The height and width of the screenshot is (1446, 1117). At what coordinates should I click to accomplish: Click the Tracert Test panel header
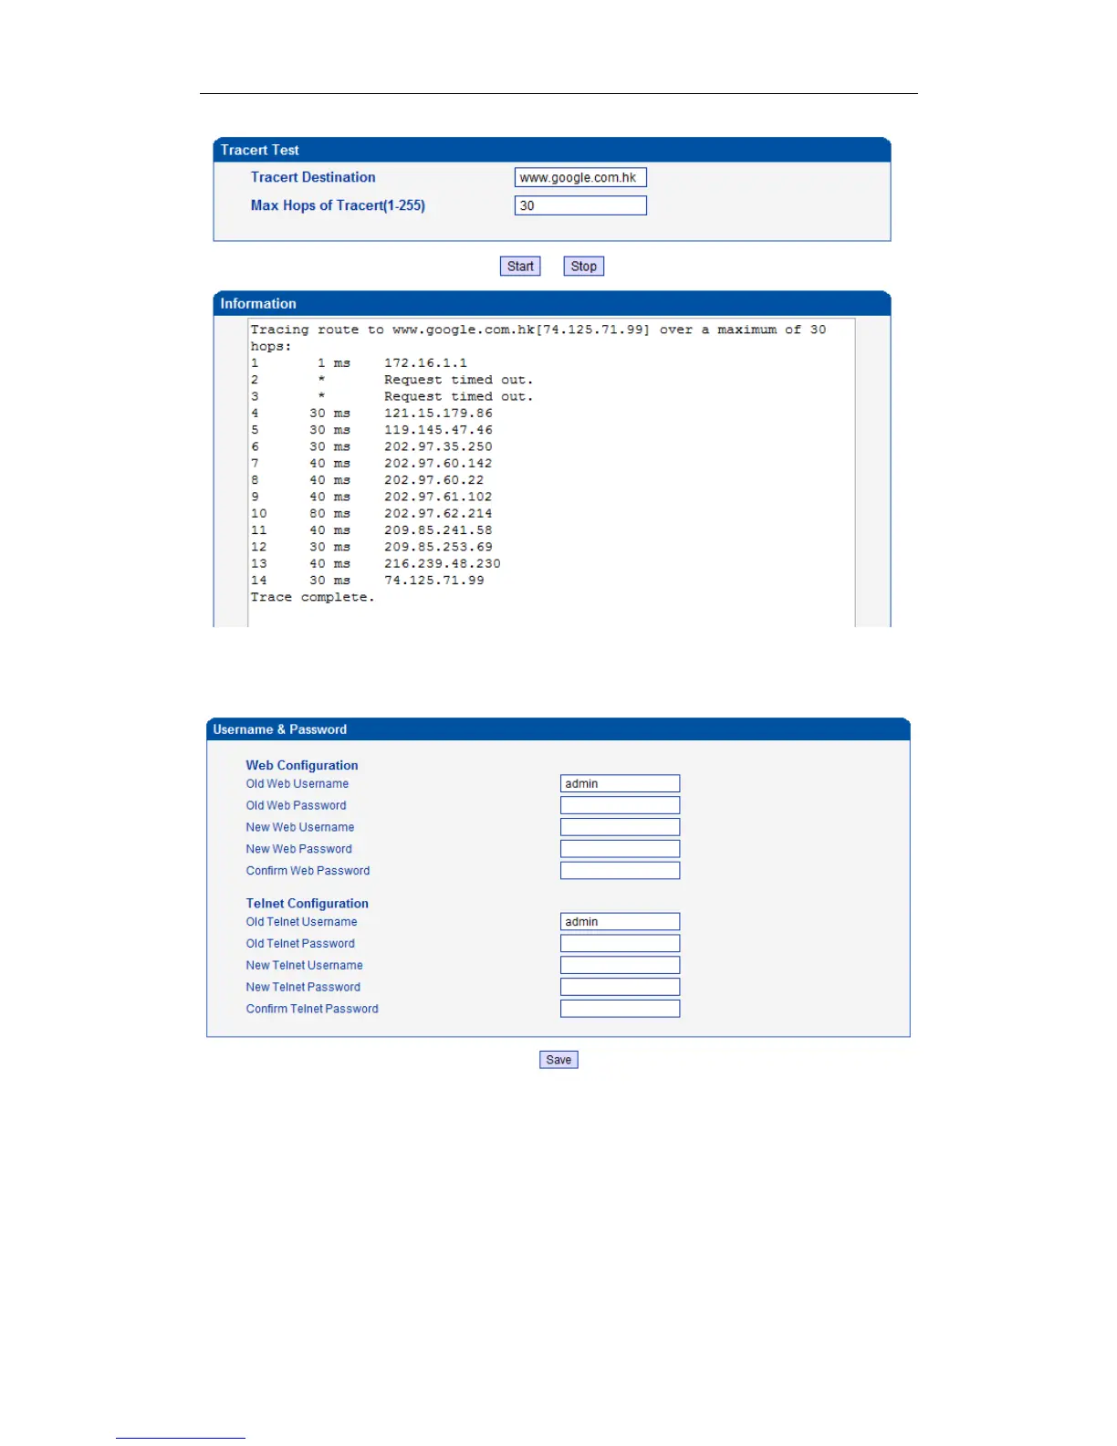(x=552, y=150)
